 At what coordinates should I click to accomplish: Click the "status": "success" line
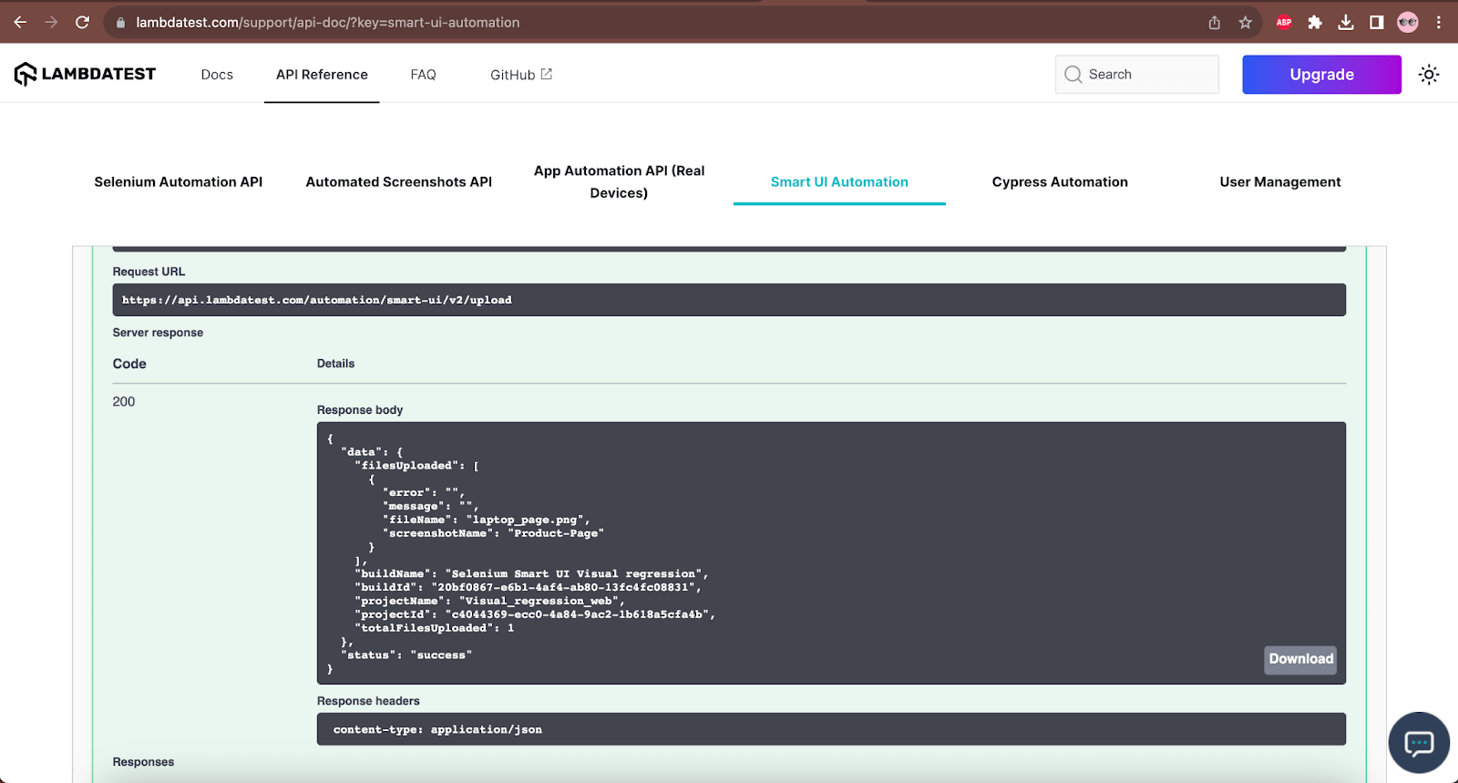tap(406, 655)
